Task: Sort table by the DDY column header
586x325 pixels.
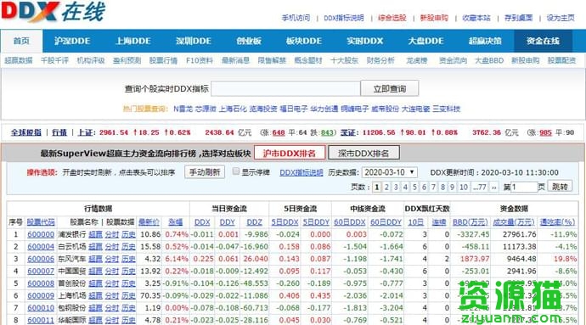Action: (x=228, y=221)
